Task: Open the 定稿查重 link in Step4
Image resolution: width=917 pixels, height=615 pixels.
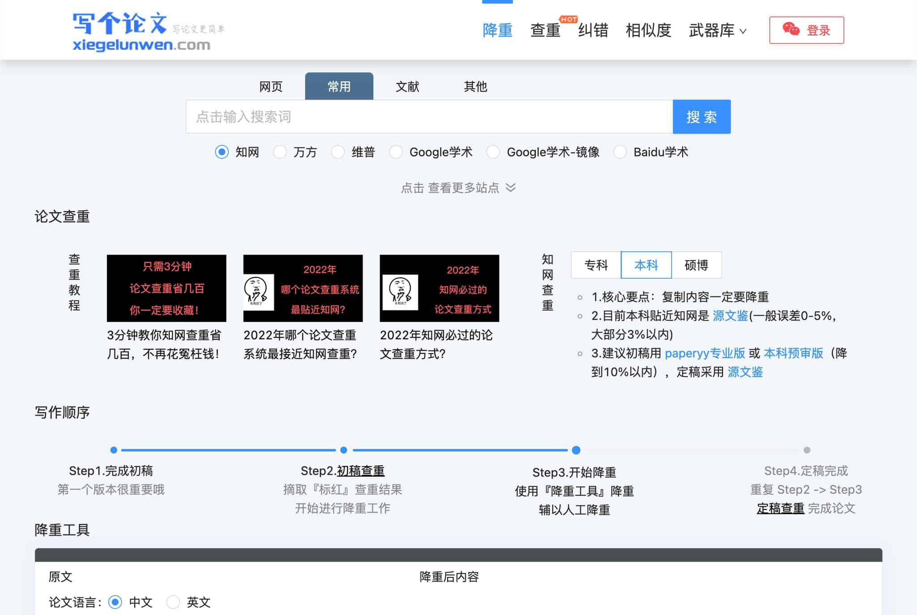Action: 780,508
